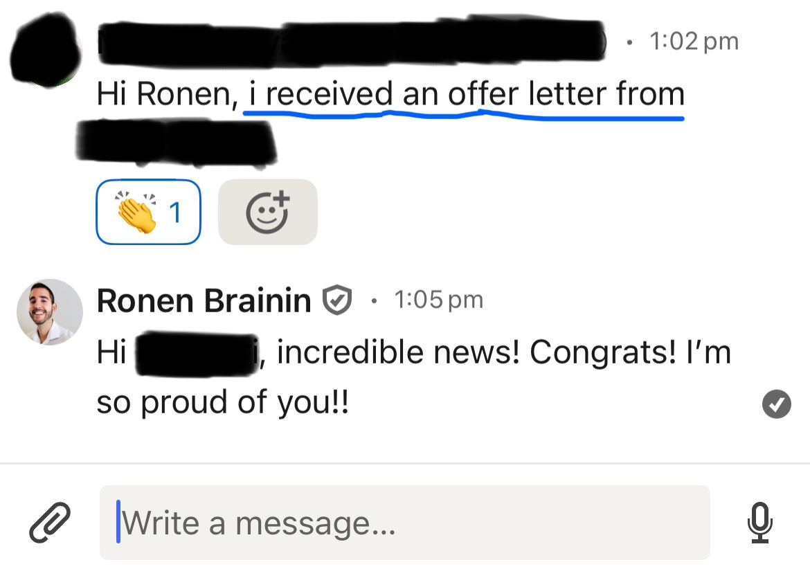This screenshot has height=578, width=810.
Task: Click the 1:05 pm timestamp
Action: pyautogui.click(x=438, y=300)
